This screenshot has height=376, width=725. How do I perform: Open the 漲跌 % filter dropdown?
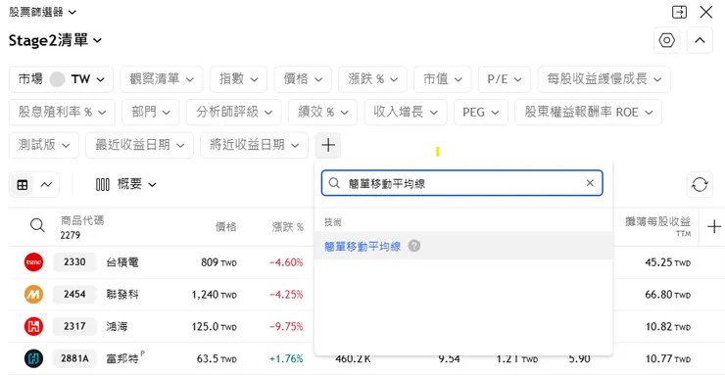click(372, 79)
